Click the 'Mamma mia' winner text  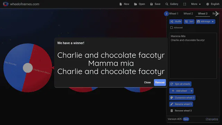click(x=111, y=63)
